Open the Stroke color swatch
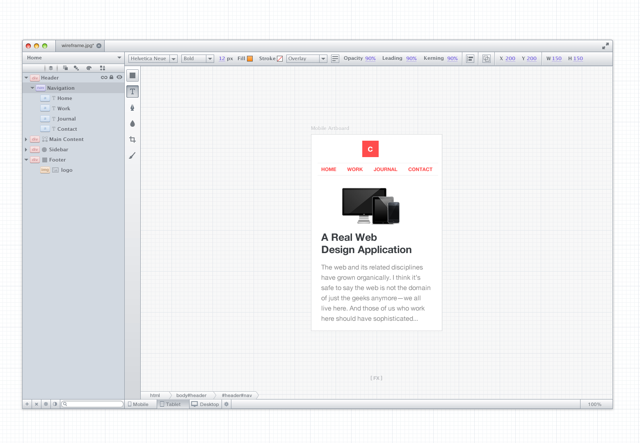 [x=280, y=59]
